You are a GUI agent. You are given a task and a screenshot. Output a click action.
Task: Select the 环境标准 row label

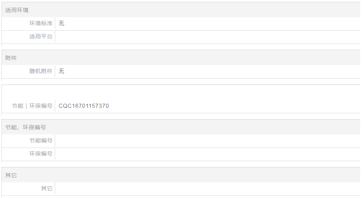tap(41, 23)
